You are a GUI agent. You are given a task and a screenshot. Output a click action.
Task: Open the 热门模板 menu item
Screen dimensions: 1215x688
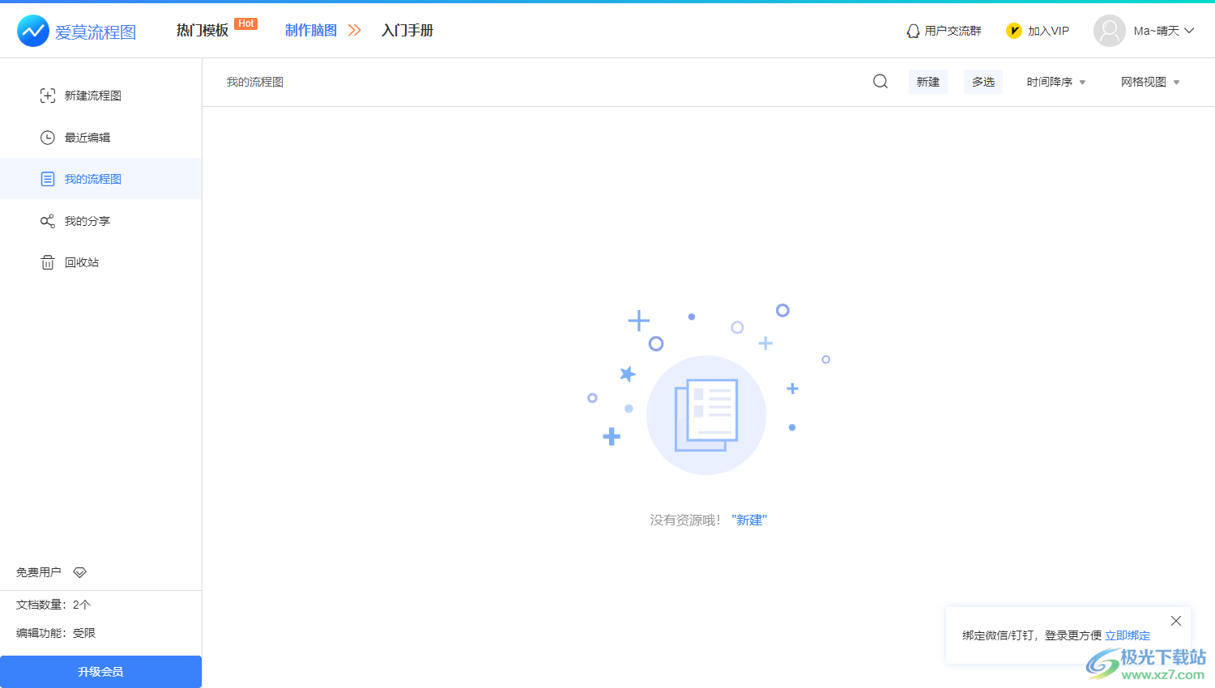point(202,30)
